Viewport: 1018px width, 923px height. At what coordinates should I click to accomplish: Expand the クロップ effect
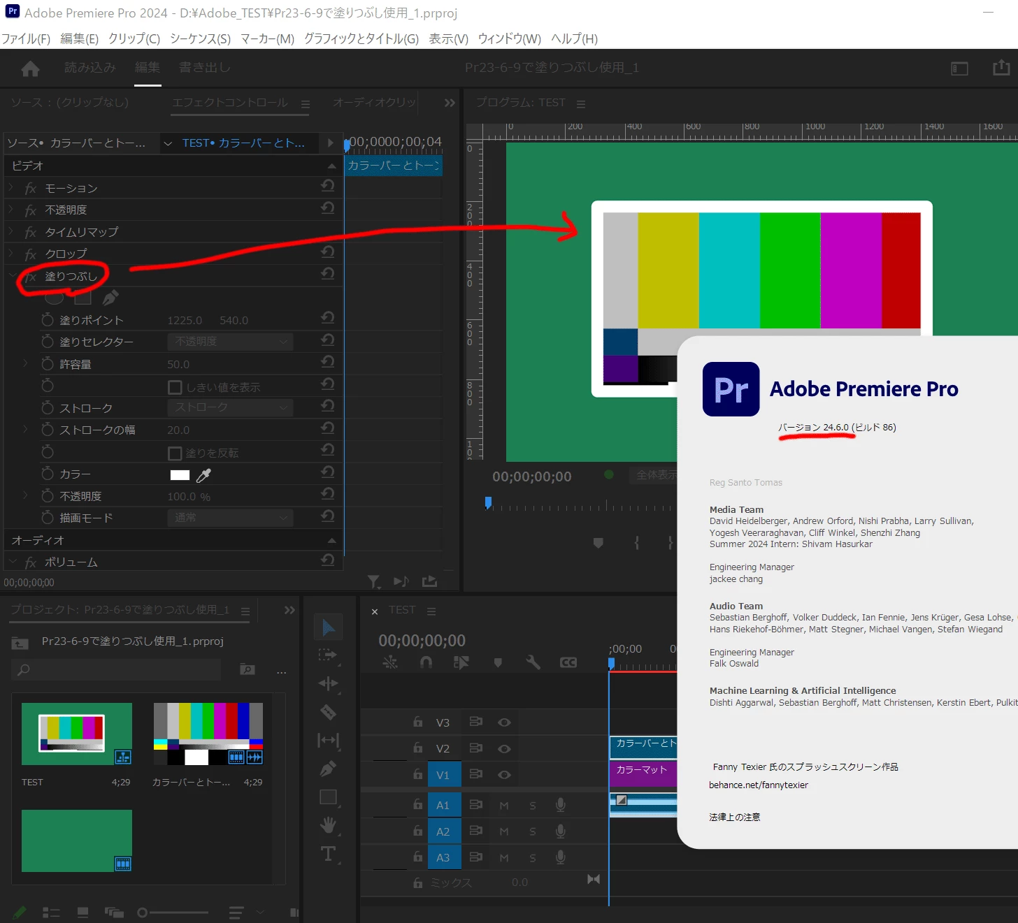11,254
